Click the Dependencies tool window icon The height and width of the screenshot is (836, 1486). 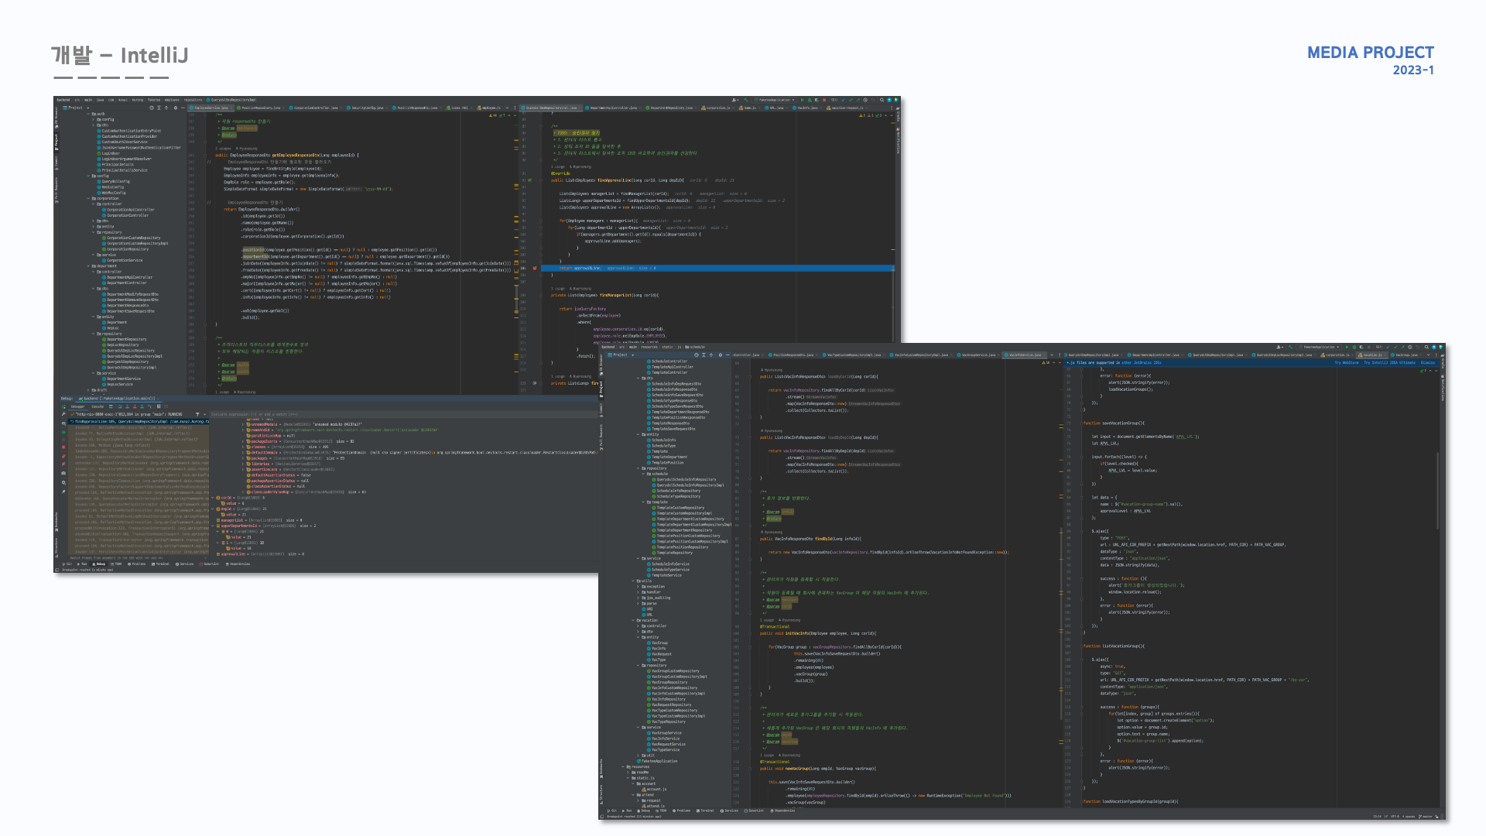click(238, 564)
